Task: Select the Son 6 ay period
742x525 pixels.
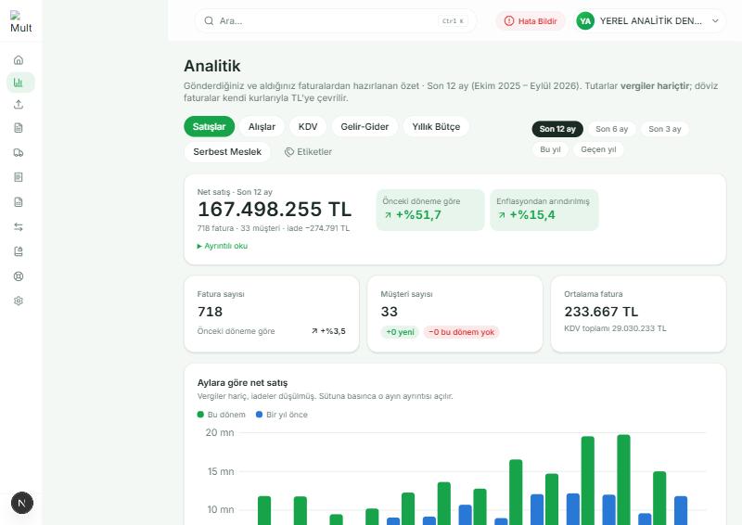Action: coord(611,129)
